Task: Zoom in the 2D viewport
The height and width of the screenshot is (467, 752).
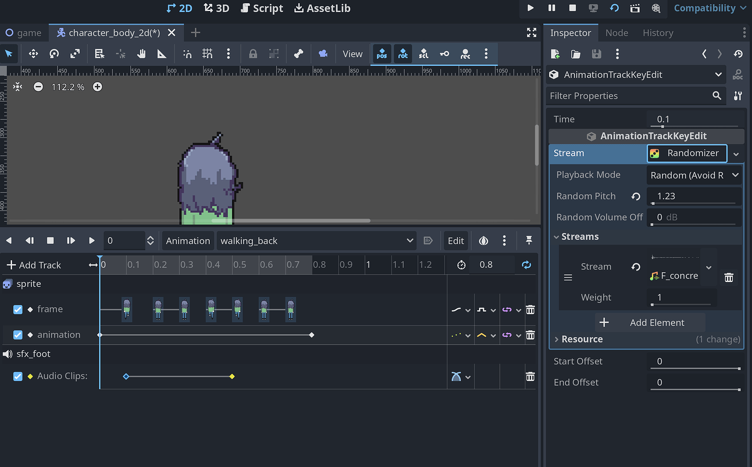Action: click(98, 87)
